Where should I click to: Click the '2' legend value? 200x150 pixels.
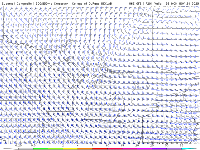[x=63, y=145]
